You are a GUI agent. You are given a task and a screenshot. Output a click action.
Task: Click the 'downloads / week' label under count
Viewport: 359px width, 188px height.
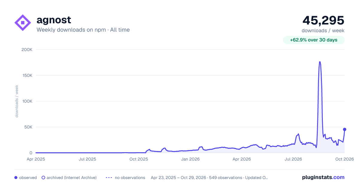click(323, 30)
